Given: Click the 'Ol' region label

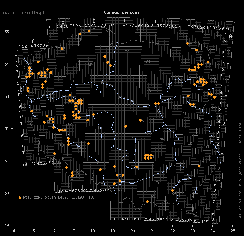Looking at the screenshot, I should [x=148, y=62].
